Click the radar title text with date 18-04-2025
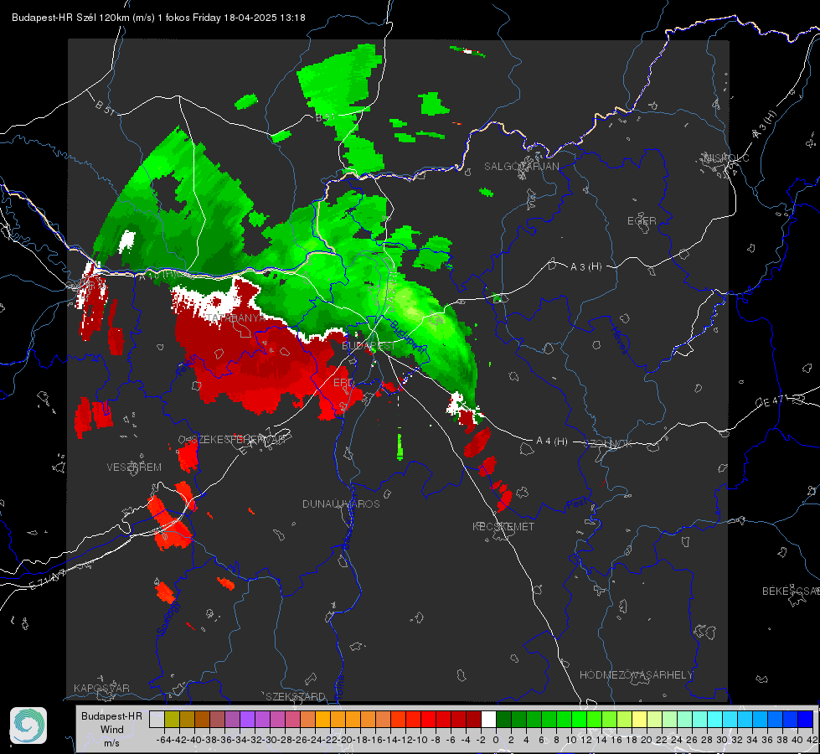The height and width of the screenshot is (754, 820). 158,18
